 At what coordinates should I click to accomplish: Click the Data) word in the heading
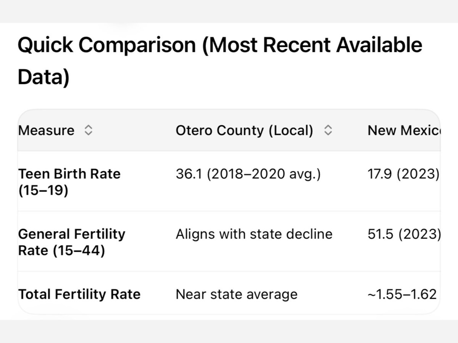pos(43,77)
